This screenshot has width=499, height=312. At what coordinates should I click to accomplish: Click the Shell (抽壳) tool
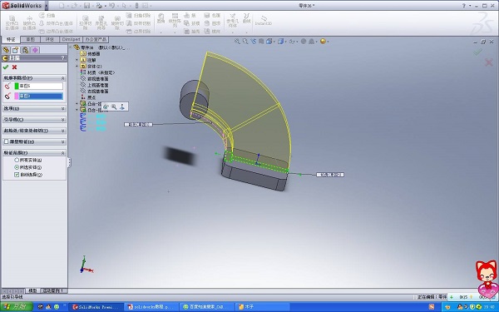click(191, 32)
